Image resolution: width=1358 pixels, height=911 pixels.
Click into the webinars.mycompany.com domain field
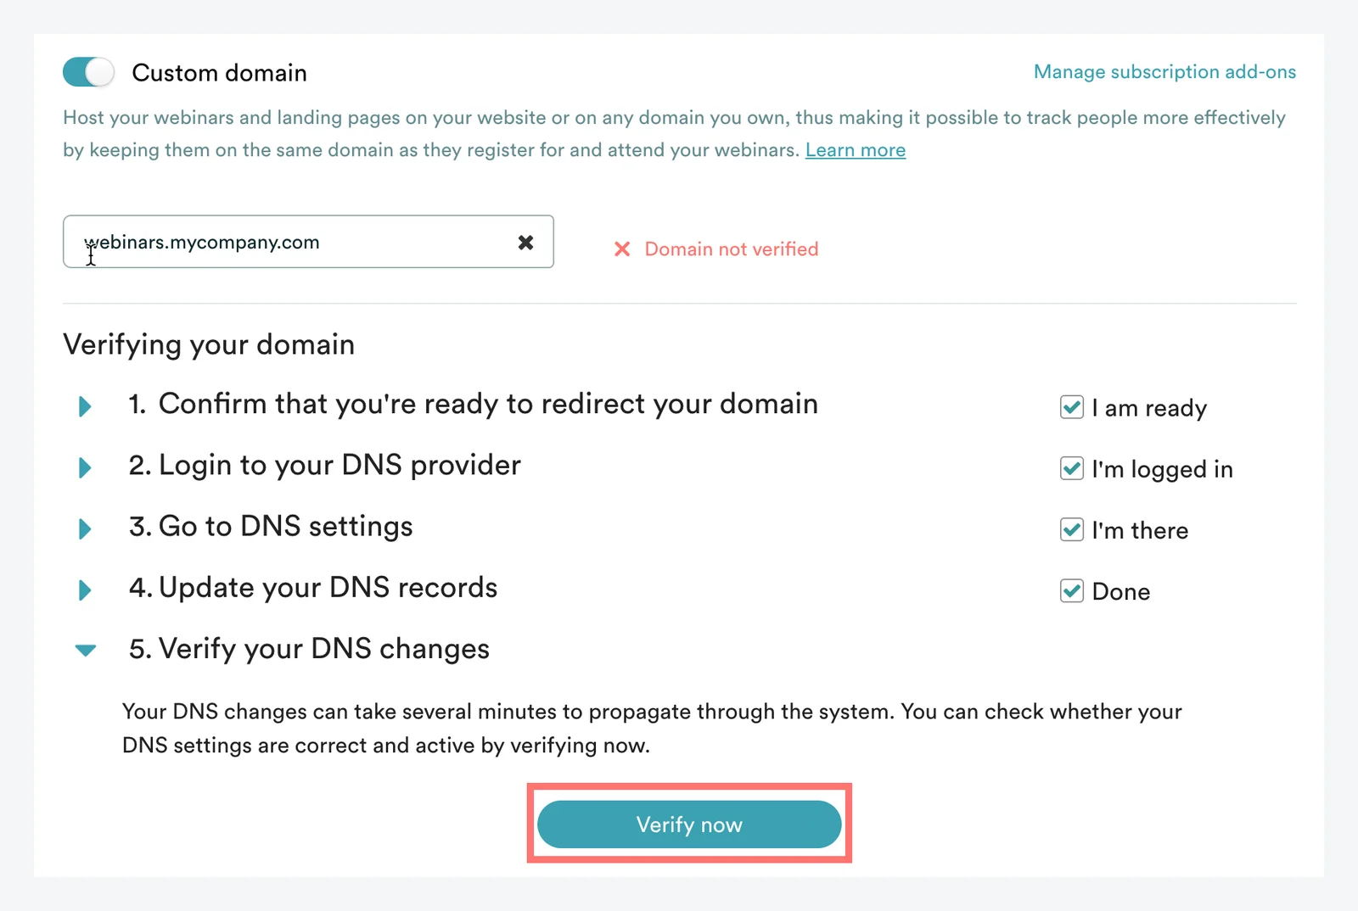coord(289,243)
